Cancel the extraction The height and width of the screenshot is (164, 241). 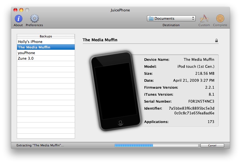pyautogui.click(x=212, y=146)
